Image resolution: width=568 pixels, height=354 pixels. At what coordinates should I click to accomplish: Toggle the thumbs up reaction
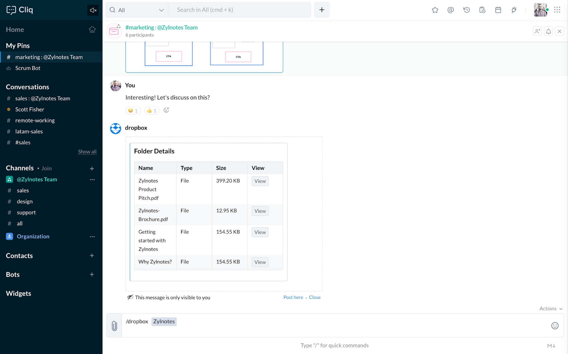[151, 111]
